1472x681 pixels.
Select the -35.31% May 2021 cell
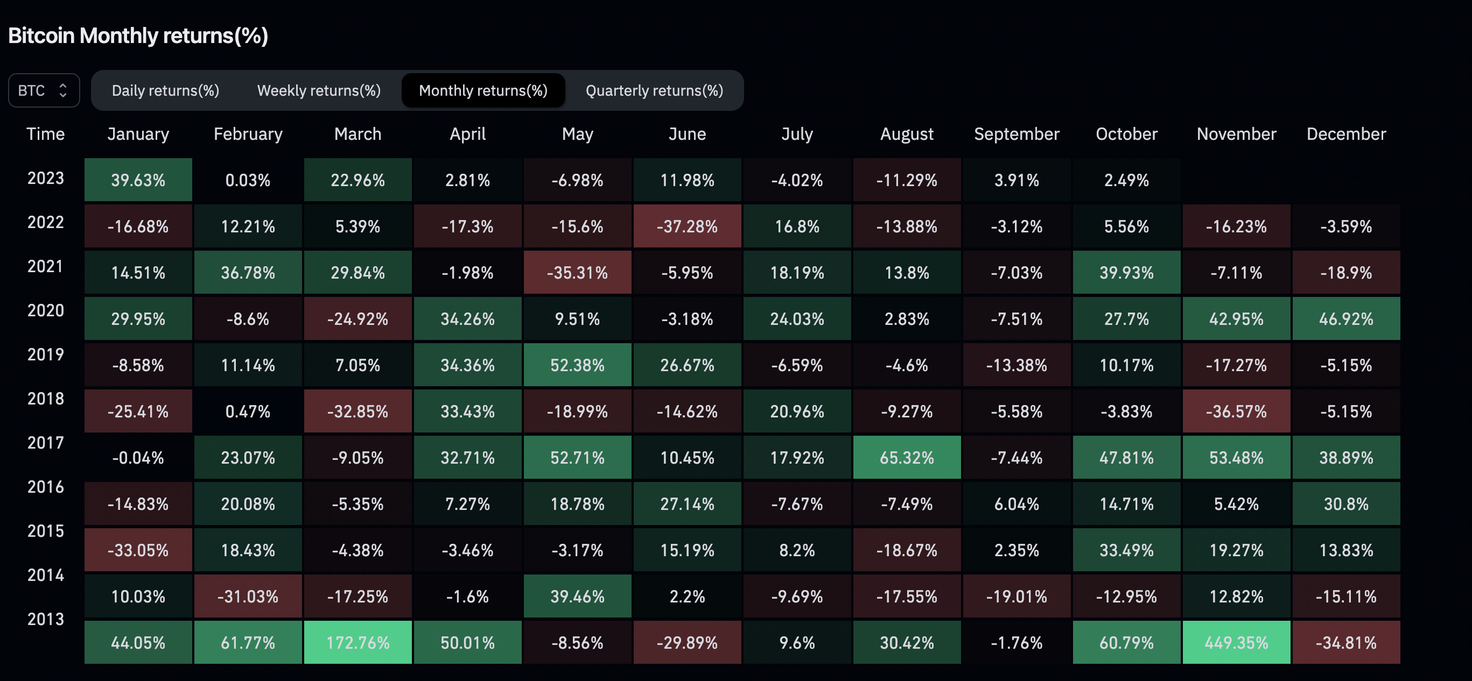(x=577, y=272)
